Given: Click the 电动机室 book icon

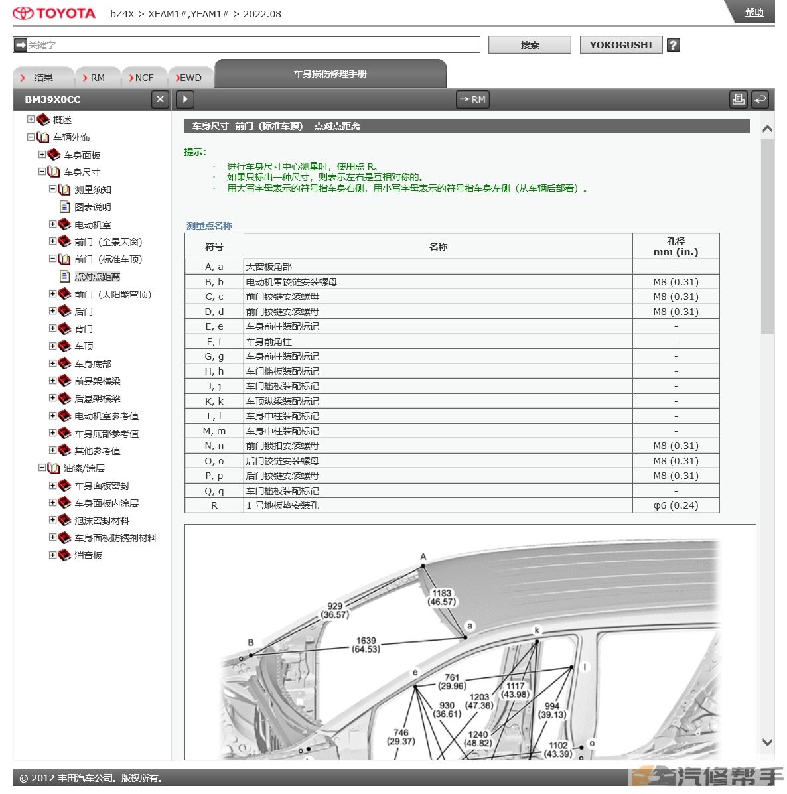Looking at the screenshot, I should click(x=64, y=224).
